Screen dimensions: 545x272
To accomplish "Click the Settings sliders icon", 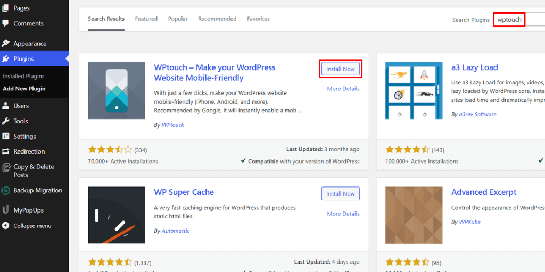I will pyautogui.click(x=5, y=137).
